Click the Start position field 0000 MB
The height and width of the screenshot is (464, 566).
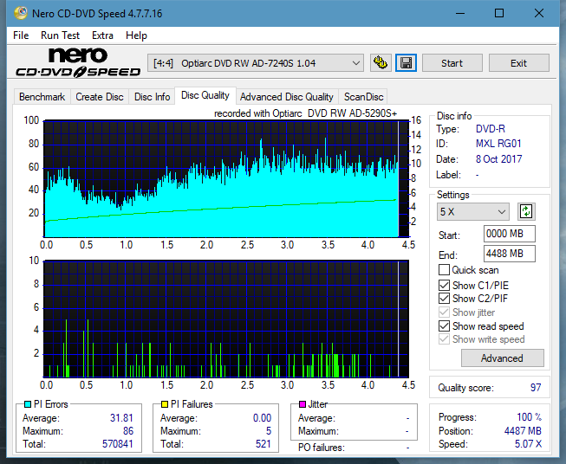(510, 234)
